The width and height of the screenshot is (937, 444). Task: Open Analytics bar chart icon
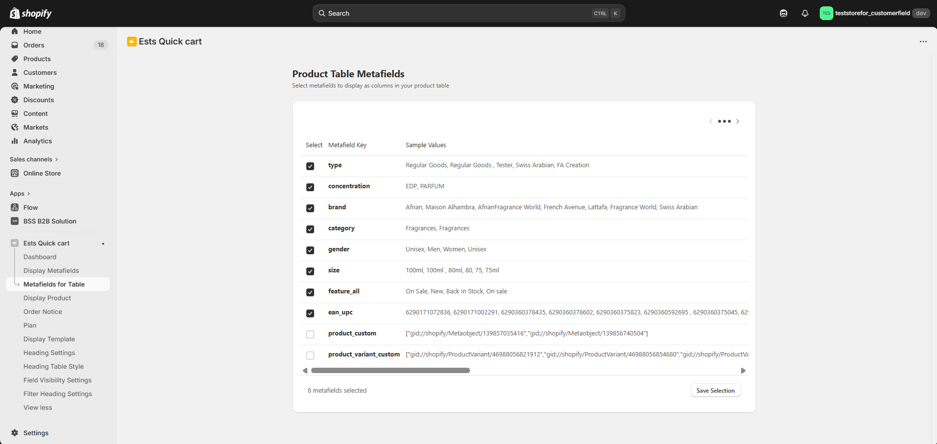pos(15,141)
